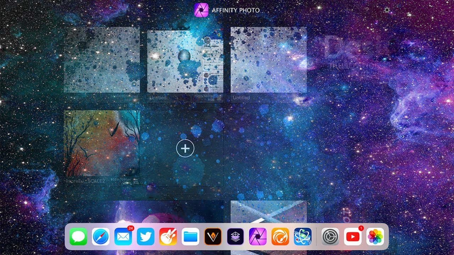Launch Safari from the dock
The width and height of the screenshot is (454, 255).
101,237
